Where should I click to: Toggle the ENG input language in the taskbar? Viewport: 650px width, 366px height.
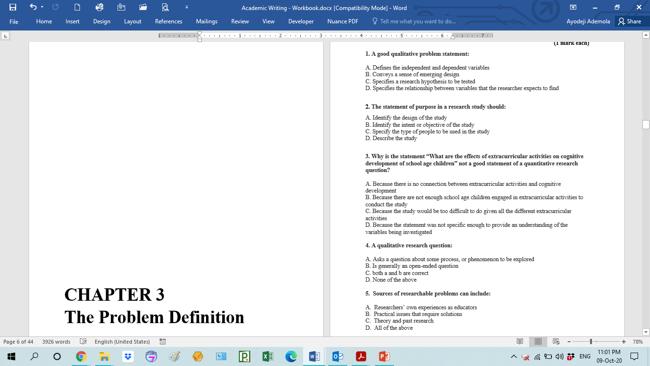click(585, 356)
